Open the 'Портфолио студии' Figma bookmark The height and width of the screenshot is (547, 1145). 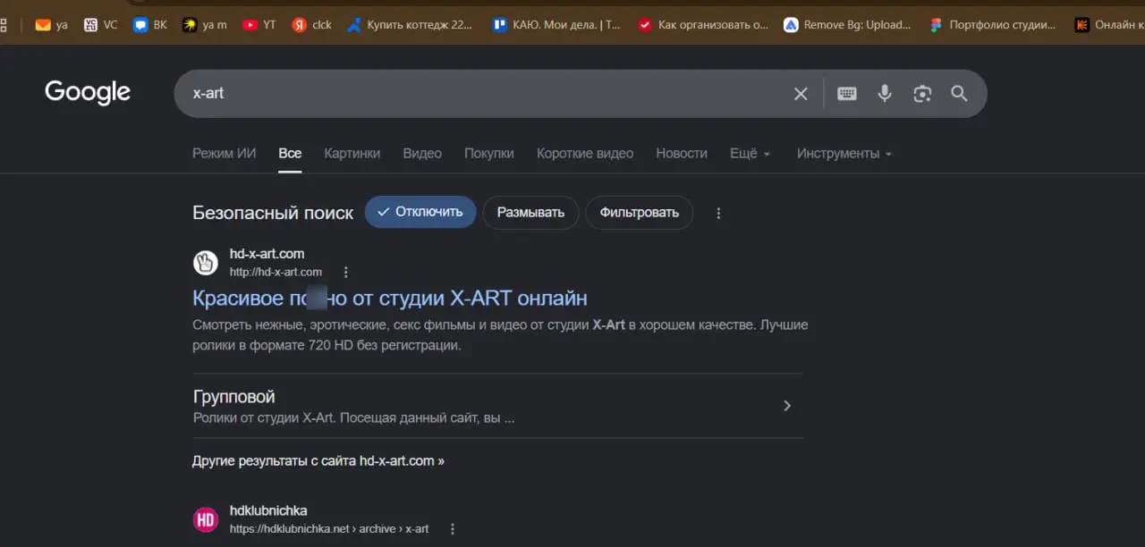993,25
